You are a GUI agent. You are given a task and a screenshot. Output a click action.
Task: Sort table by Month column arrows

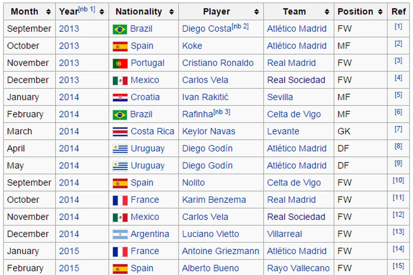(x=48, y=12)
